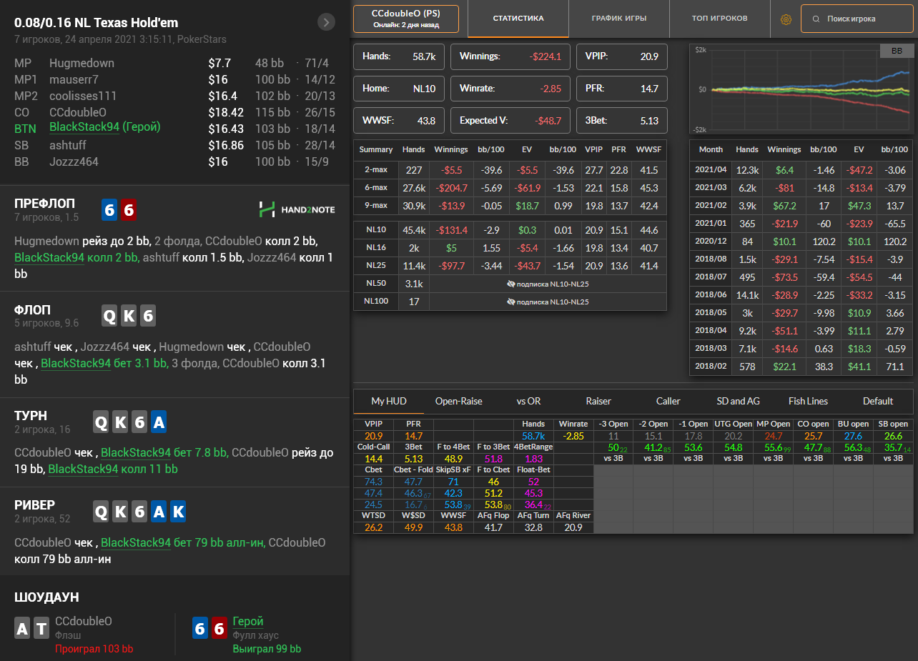This screenshot has height=661, width=918.
Task: Open the settings gear icon
Action: [786, 19]
